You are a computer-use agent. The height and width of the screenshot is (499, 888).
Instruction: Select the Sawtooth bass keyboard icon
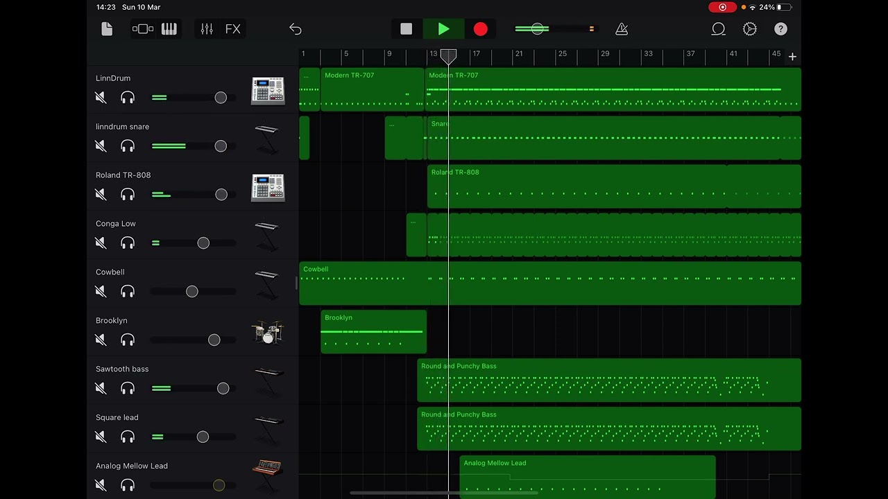pyautogui.click(x=267, y=381)
